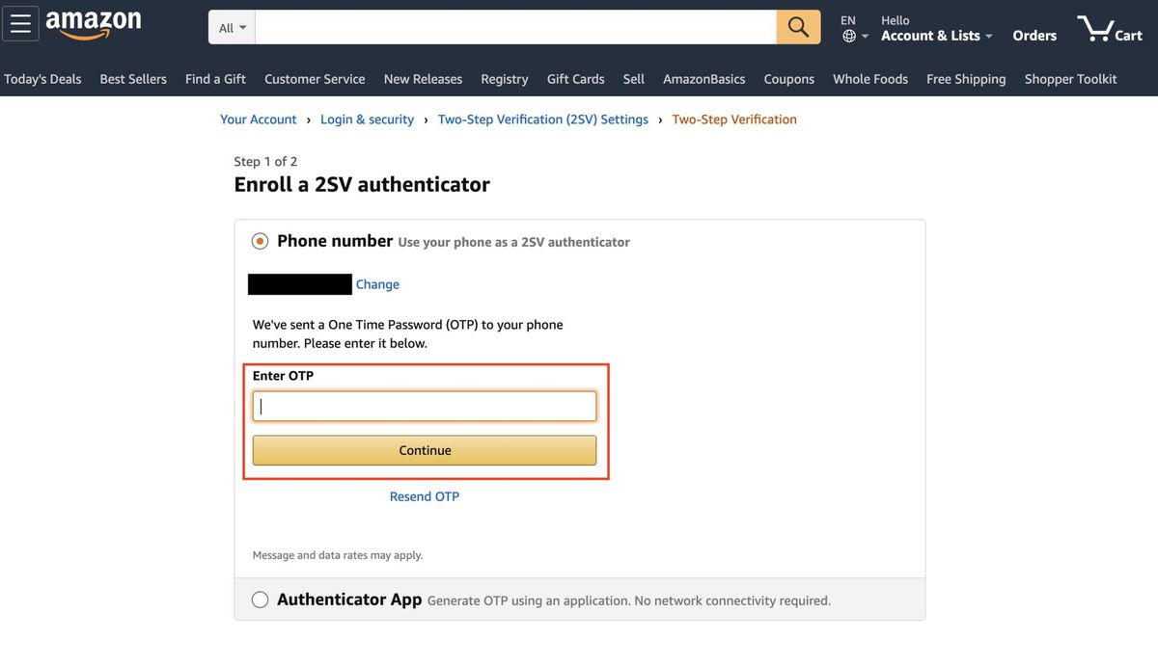The image size is (1158, 666).
Task: Click the search magnifier icon
Action: (x=798, y=27)
